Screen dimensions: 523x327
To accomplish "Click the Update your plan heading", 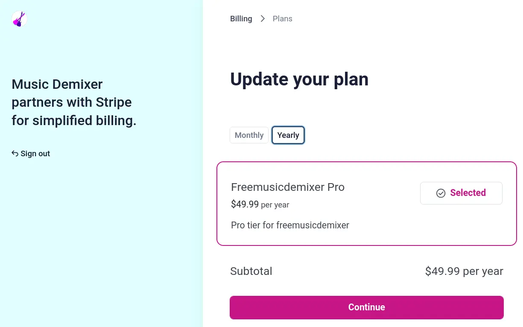I will click(x=299, y=79).
